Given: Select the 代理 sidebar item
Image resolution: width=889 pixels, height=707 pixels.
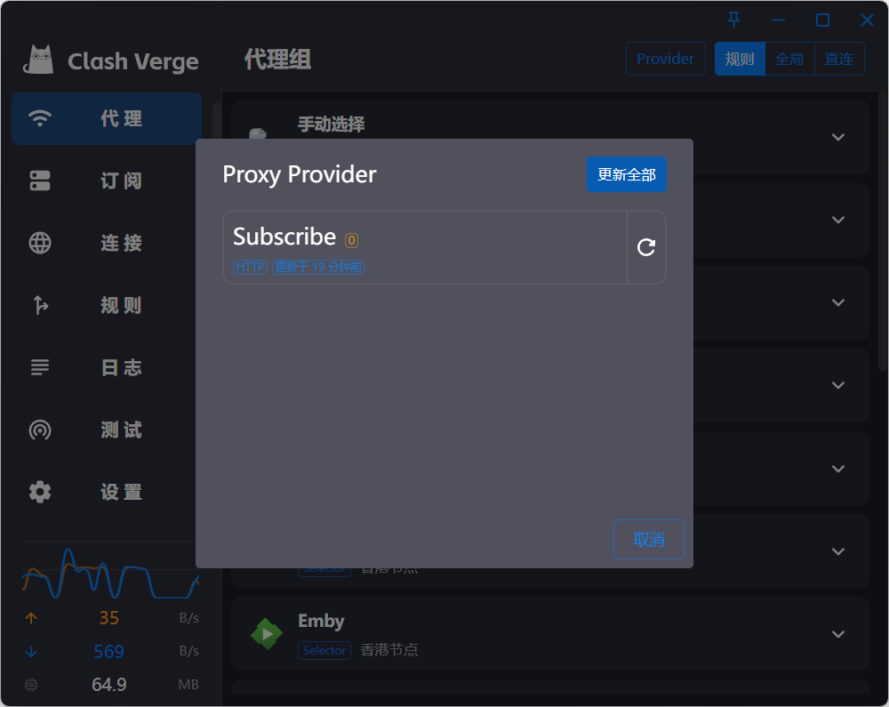Looking at the screenshot, I should [x=107, y=118].
